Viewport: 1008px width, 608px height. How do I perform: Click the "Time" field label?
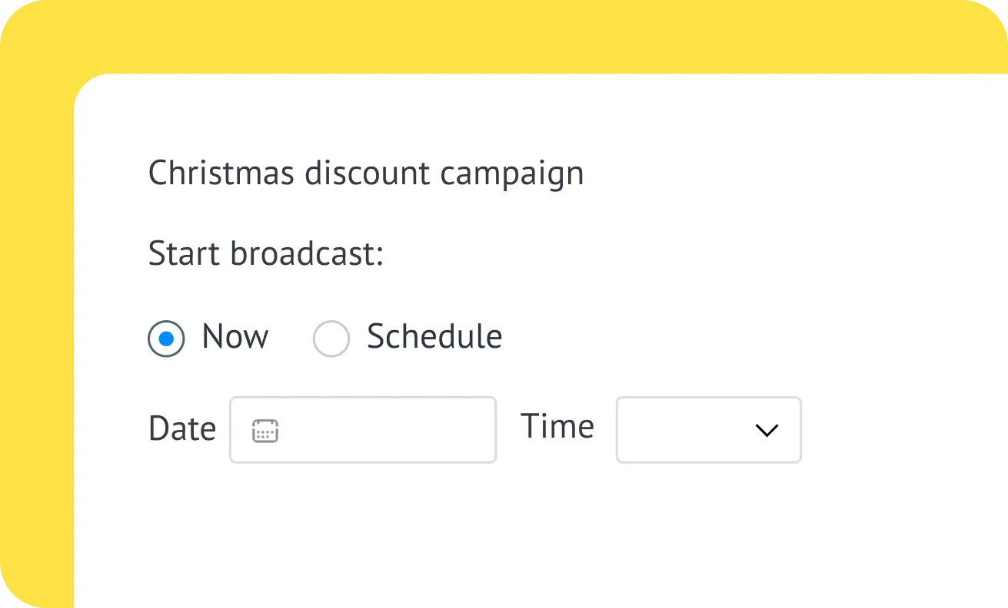[x=557, y=427]
